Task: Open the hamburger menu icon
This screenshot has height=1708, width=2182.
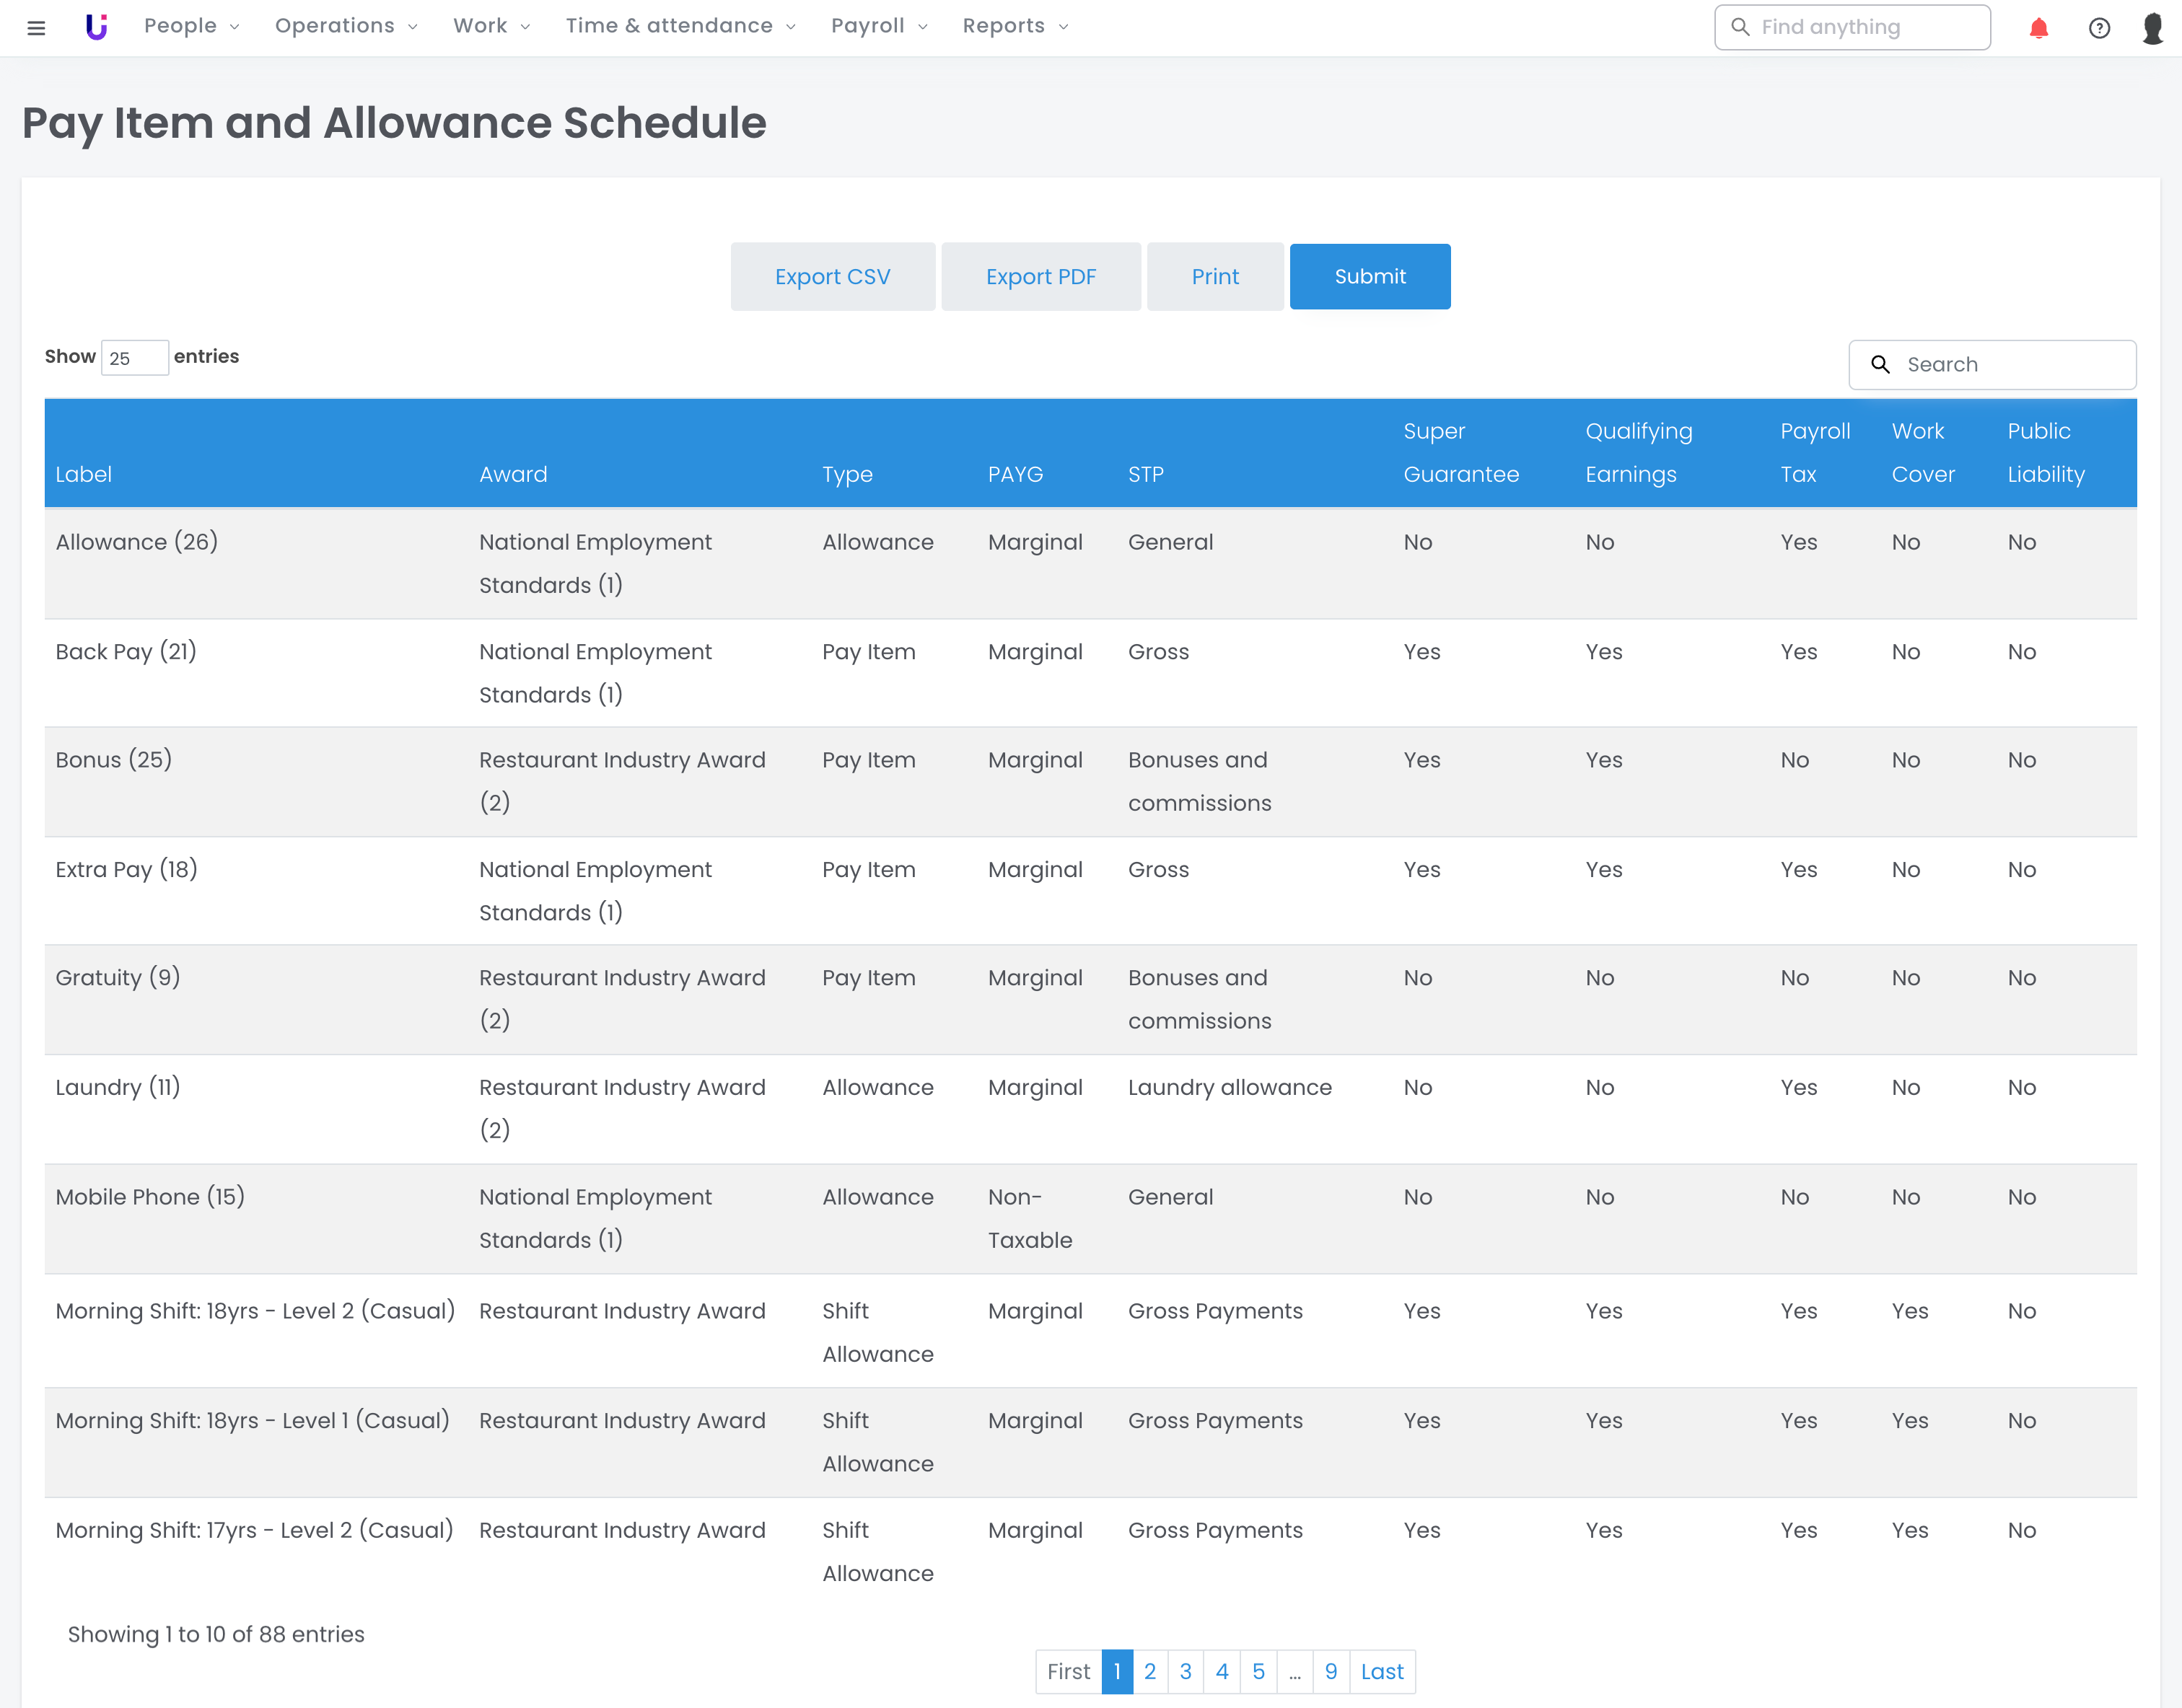Action: coord(36,27)
